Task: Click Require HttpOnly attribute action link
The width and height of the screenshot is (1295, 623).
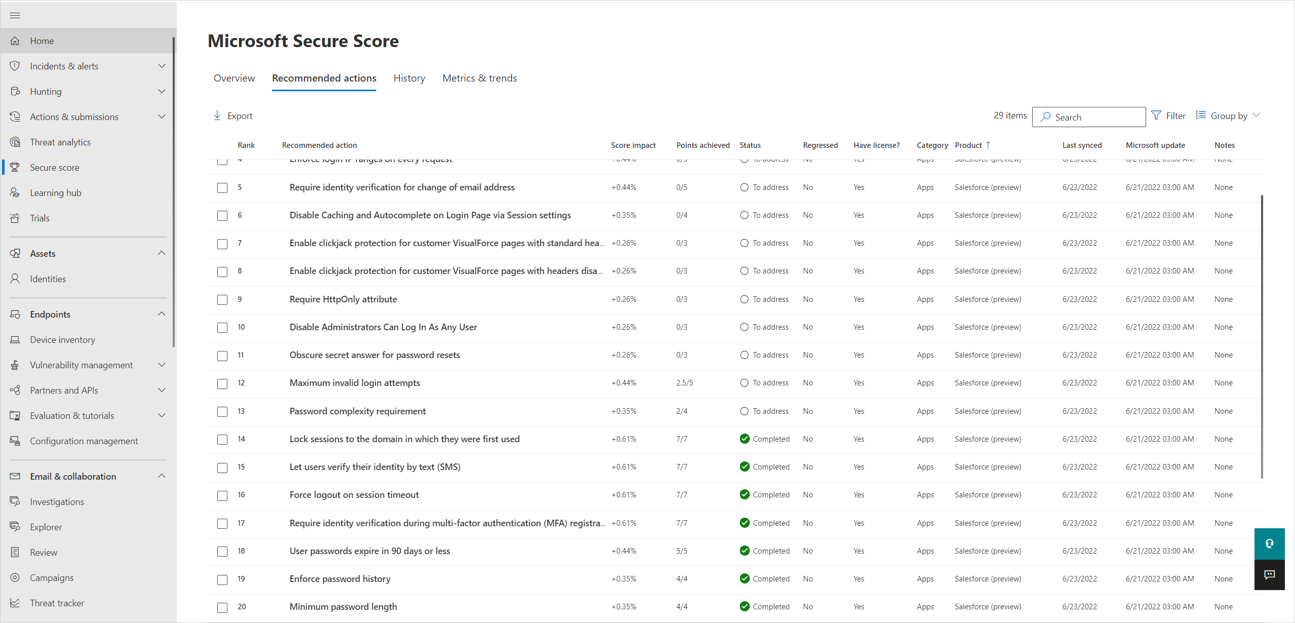Action: (x=343, y=298)
